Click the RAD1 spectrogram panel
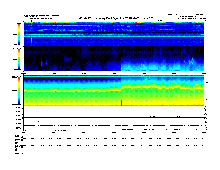The width and height of the screenshot is (220, 170). (114, 59)
